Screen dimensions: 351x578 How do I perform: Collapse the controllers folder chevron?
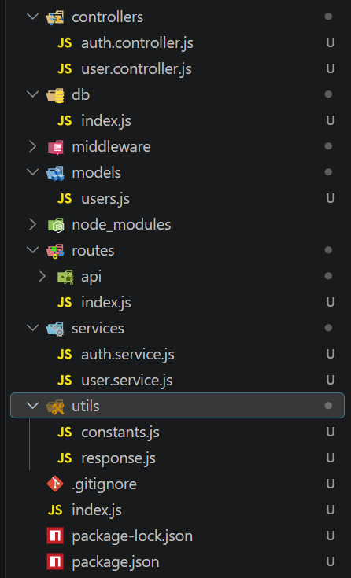pyautogui.click(x=33, y=17)
